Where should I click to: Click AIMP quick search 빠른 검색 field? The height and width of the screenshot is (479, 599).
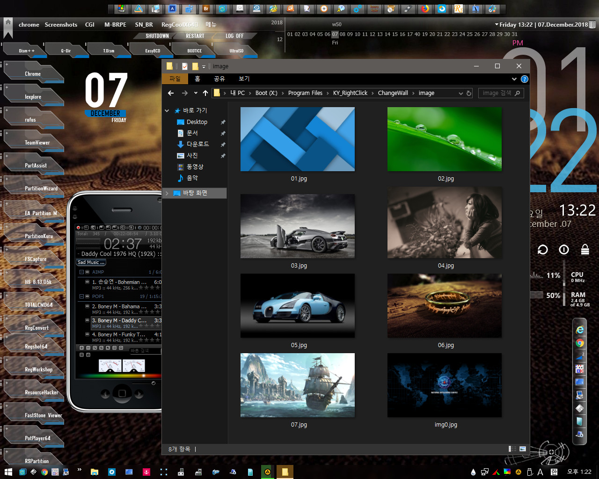(145, 350)
